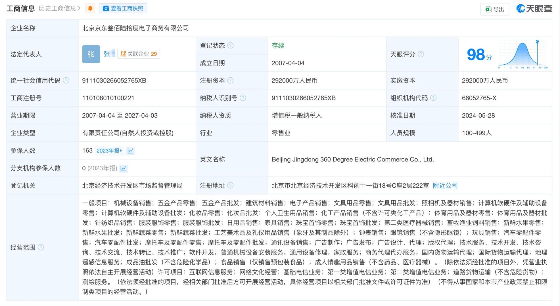Click the help icon beside 天眼评分

pos(421,54)
